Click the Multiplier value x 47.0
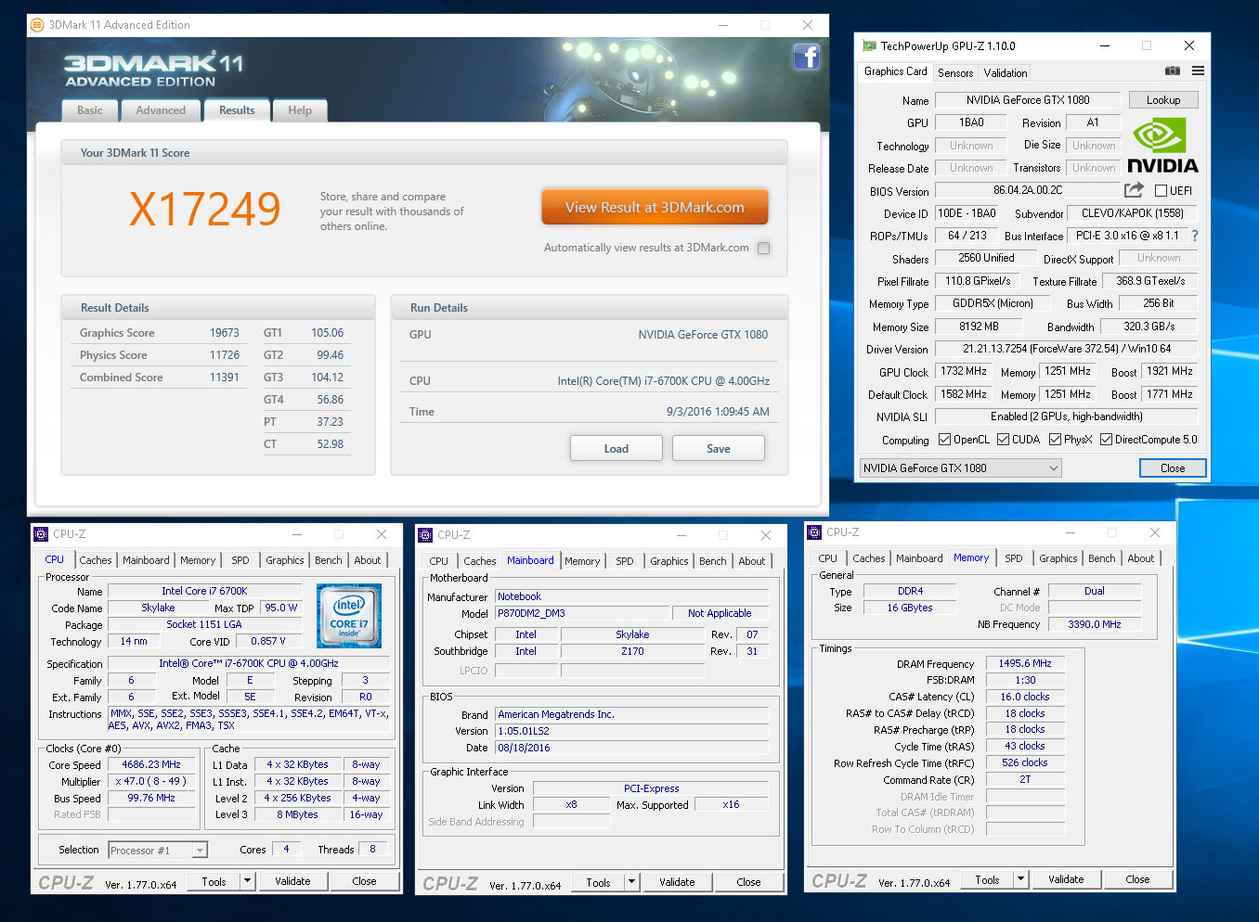The image size is (1259, 922). pos(151,782)
